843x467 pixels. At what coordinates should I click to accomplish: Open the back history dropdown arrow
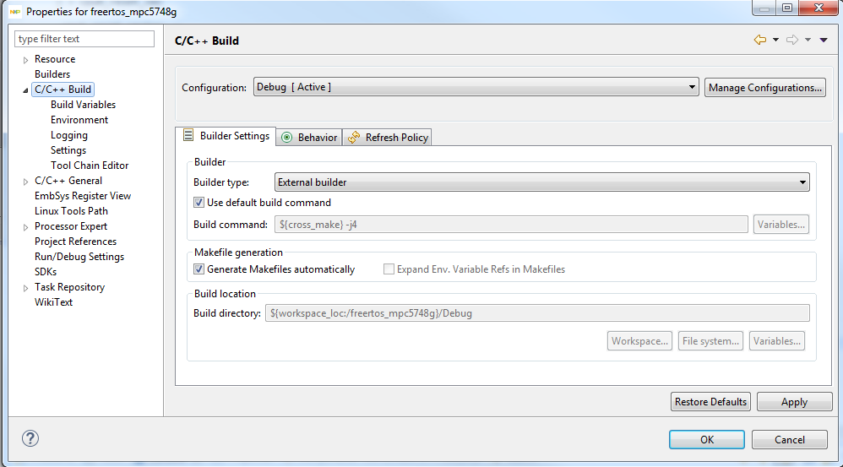pyautogui.click(x=775, y=40)
